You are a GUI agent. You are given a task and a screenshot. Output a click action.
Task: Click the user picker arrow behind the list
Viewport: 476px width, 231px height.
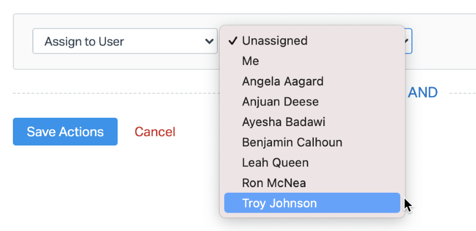[x=407, y=41]
